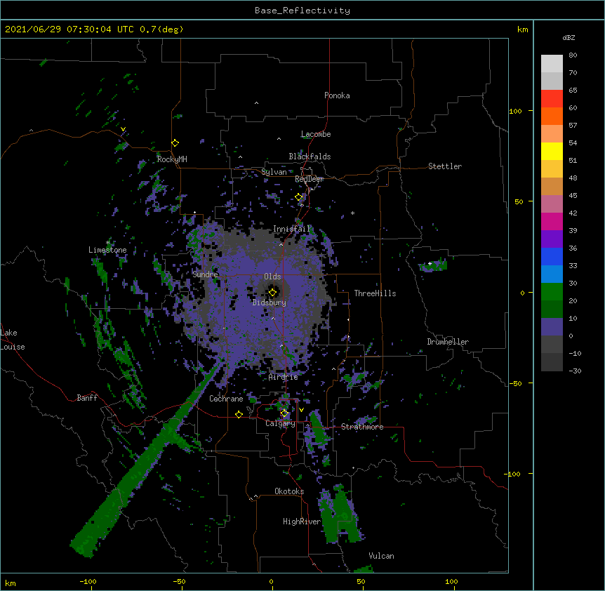This screenshot has height=591, width=605.
Task: Click the Stettler city label
Action: [x=445, y=166]
